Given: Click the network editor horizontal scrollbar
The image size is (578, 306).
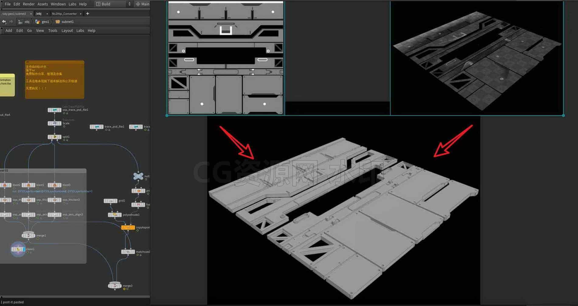Looking at the screenshot, I should [75, 297].
